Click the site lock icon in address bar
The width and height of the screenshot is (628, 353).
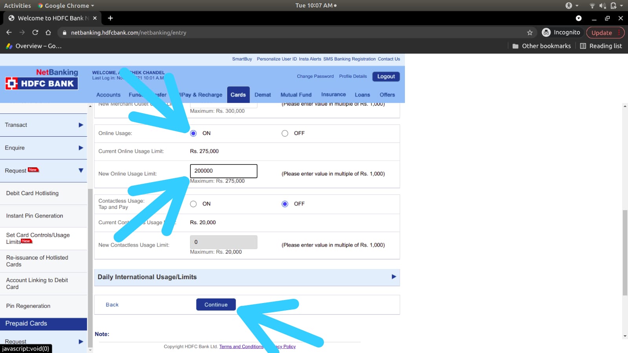point(64,33)
